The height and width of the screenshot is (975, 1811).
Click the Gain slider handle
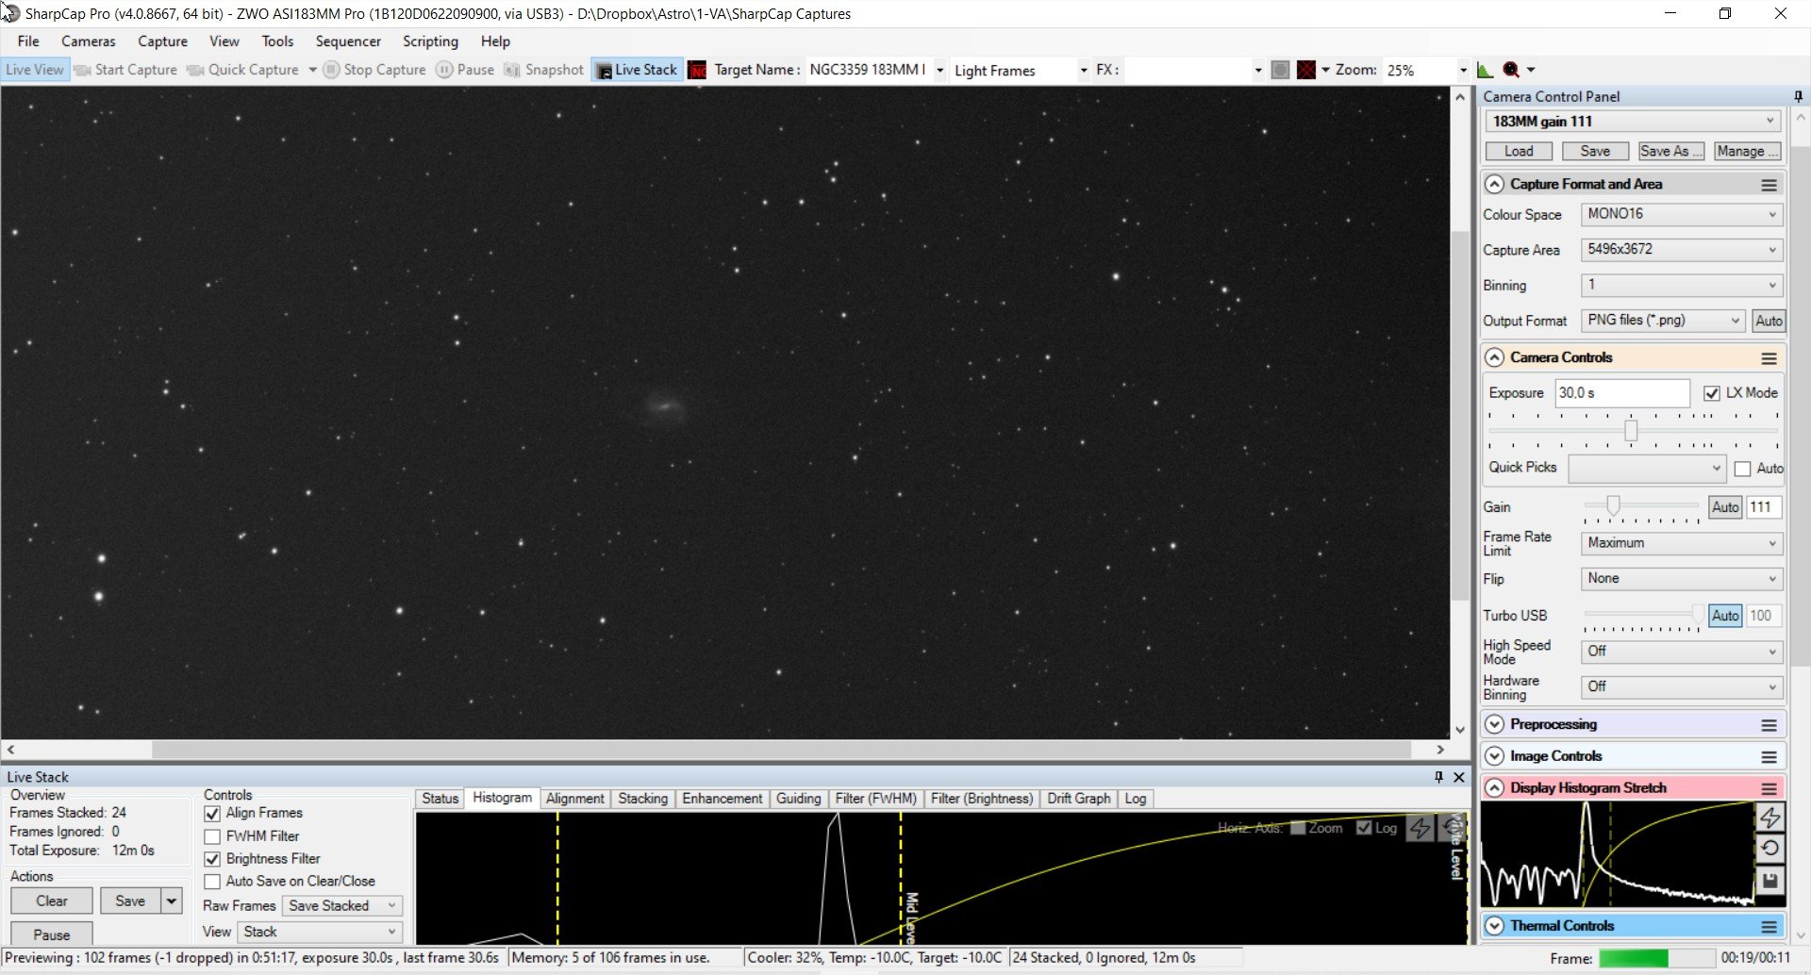[1613, 506]
